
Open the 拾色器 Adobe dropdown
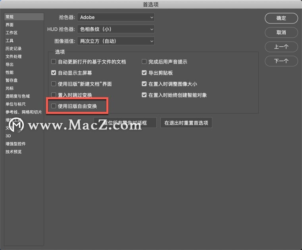click(116, 17)
